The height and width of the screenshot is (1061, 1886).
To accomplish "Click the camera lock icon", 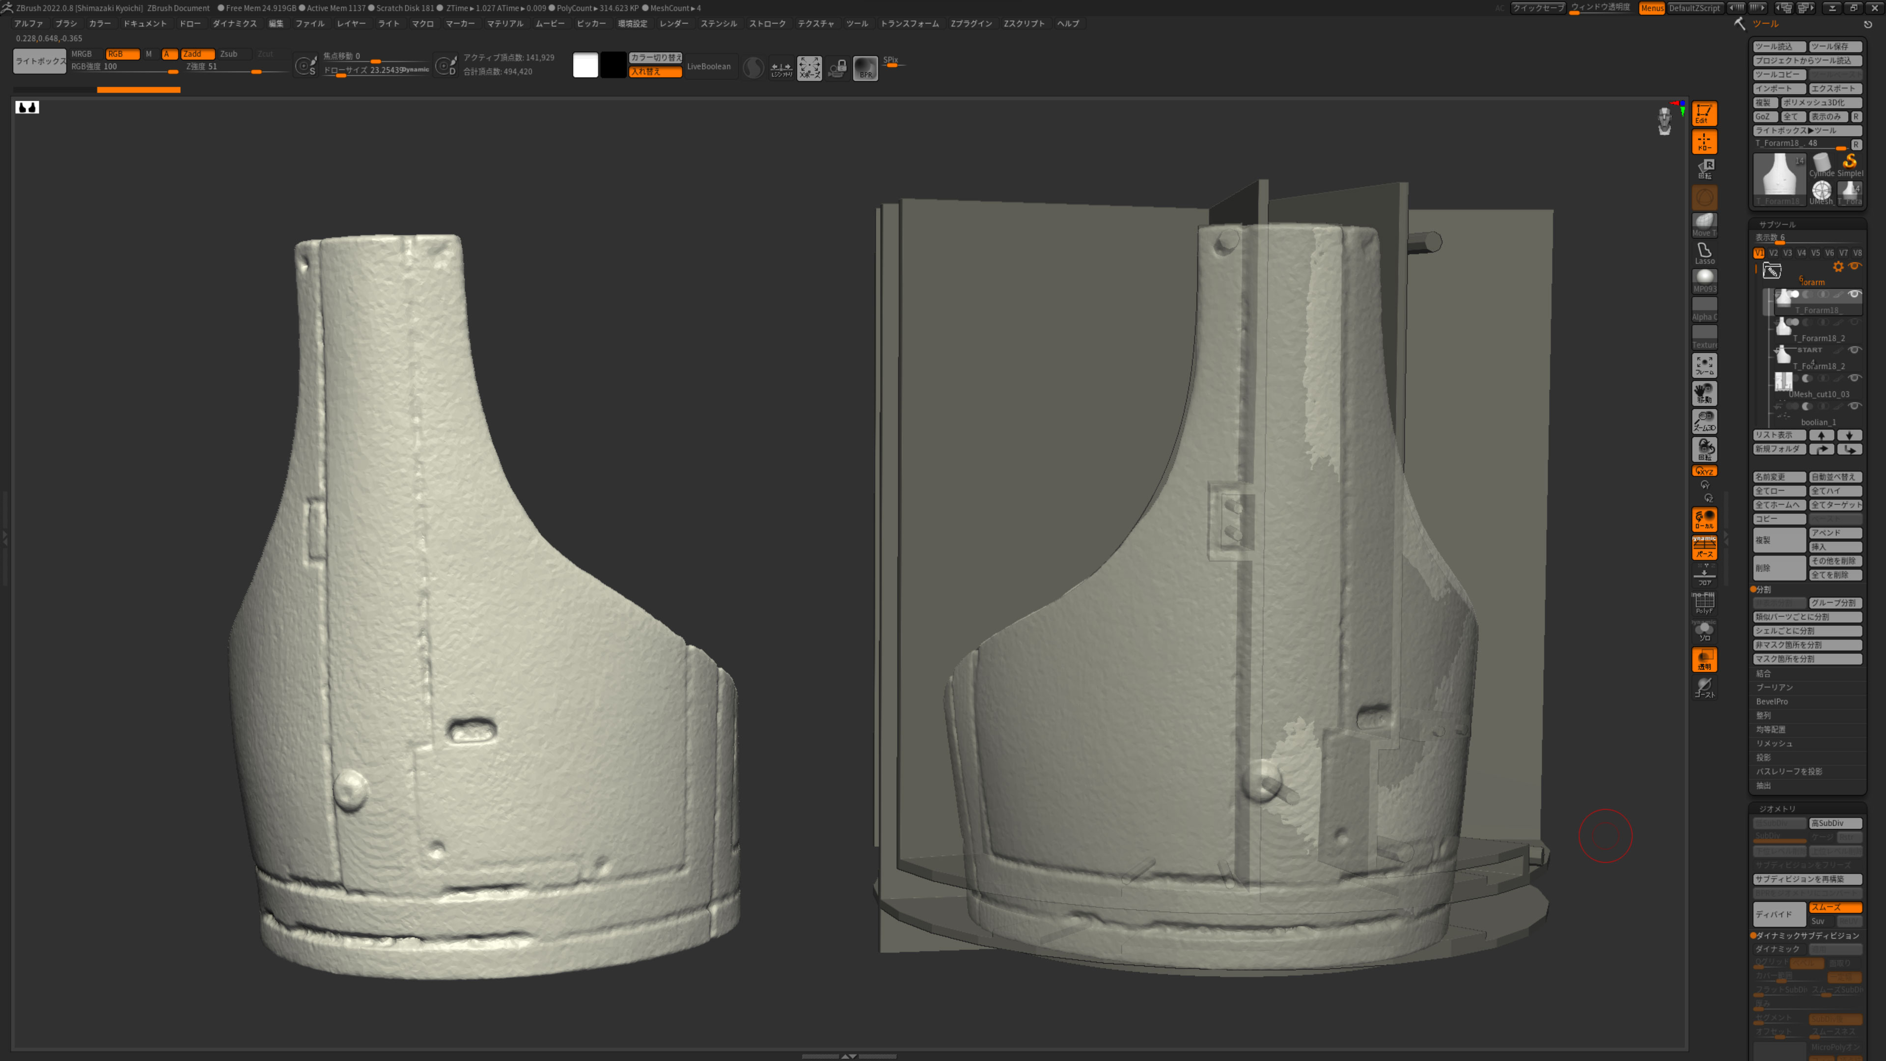I will pos(837,68).
